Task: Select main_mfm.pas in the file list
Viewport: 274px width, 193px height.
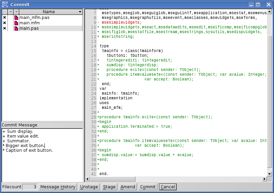Action: (34, 18)
